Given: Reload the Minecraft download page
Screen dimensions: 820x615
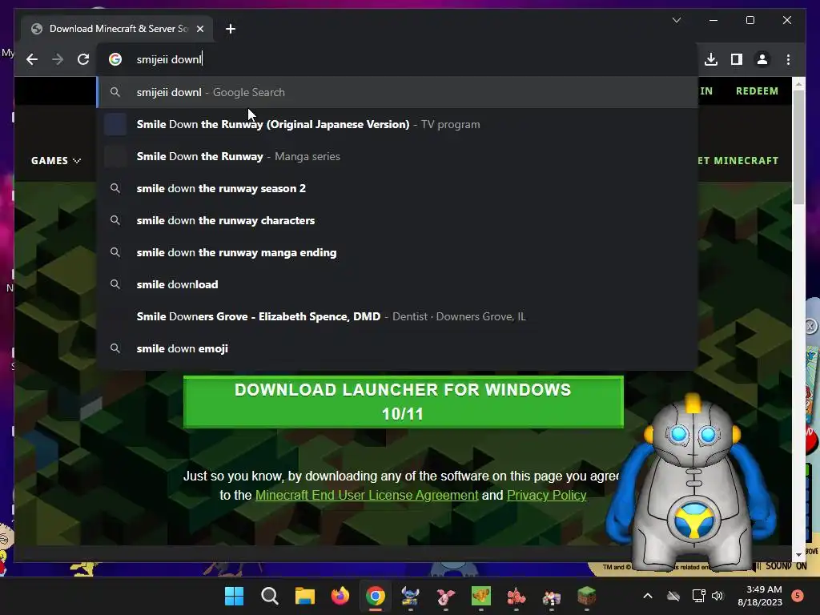Looking at the screenshot, I should 83,59.
